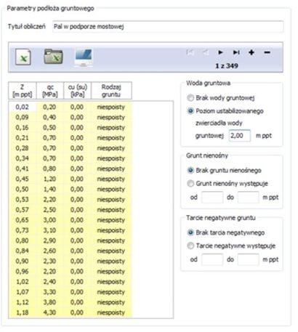Remove record with minus button
The width and height of the screenshot is (298, 332).
[267, 52]
